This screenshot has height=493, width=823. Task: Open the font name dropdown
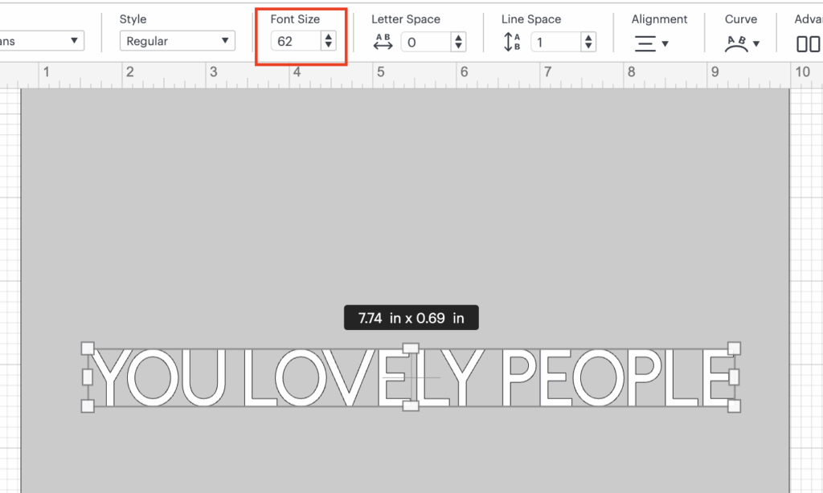coord(42,41)
